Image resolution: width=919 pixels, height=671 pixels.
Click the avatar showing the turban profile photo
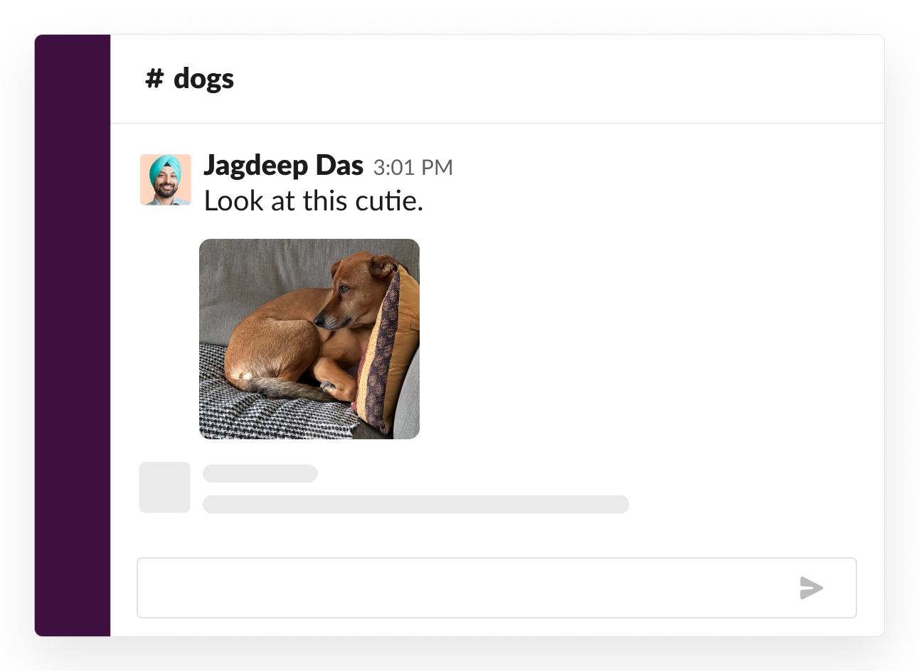pos(165,180)
